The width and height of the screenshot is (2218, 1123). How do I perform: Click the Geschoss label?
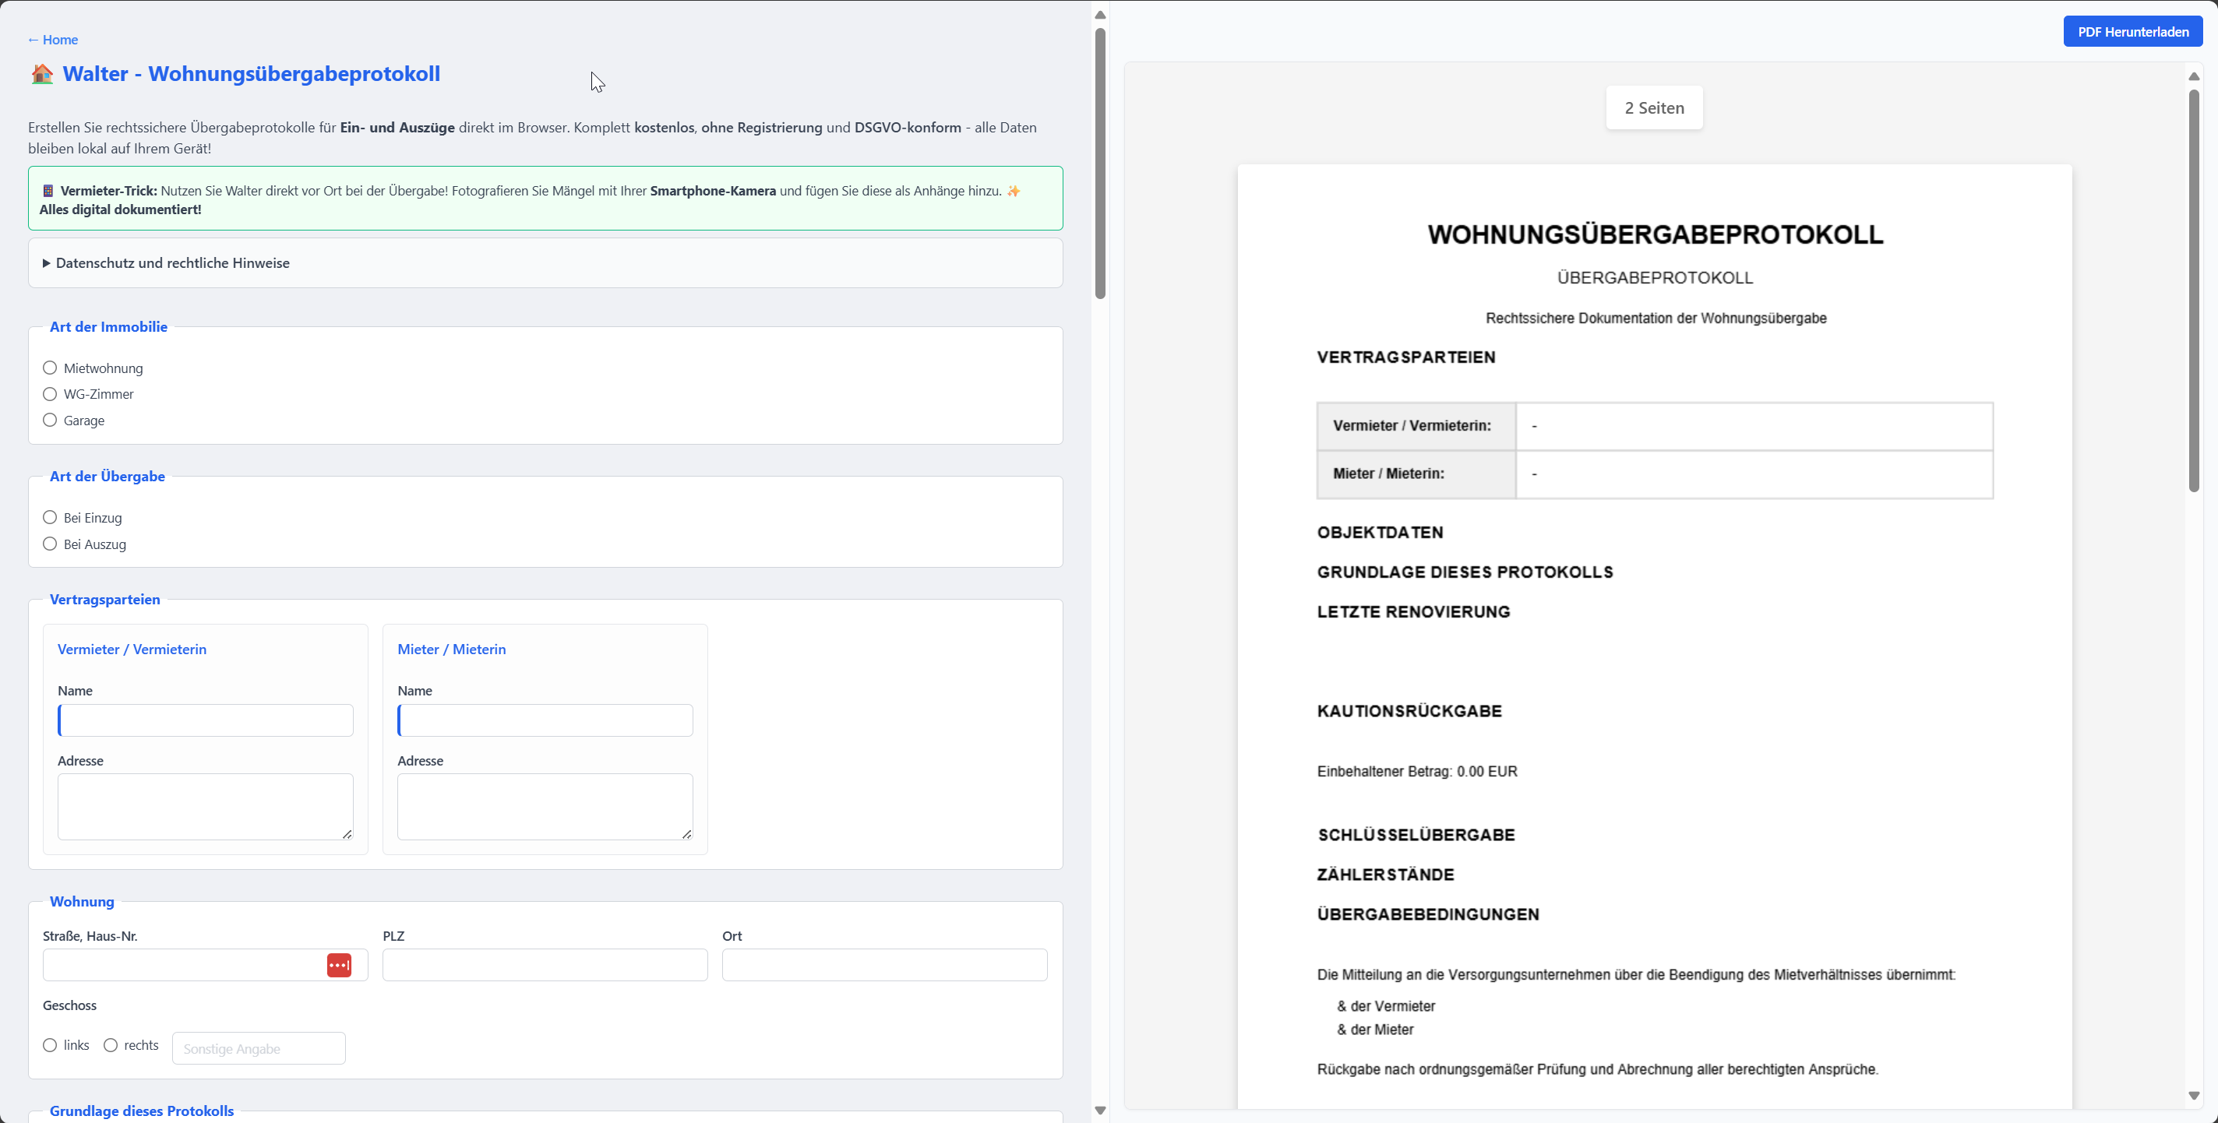click(x=70, y=1005)
